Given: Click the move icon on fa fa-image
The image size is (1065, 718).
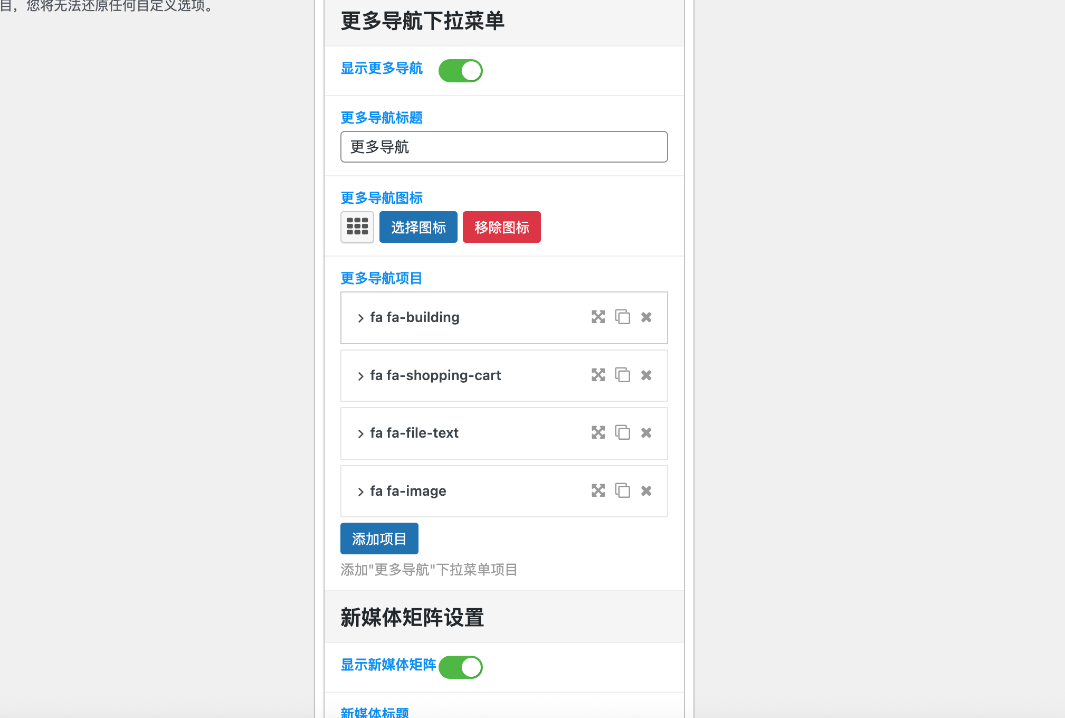Looking at the screenshot, I should 598,491.
